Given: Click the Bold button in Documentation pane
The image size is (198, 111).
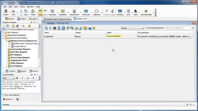Looking at the screenshot, I should [17, 78].
